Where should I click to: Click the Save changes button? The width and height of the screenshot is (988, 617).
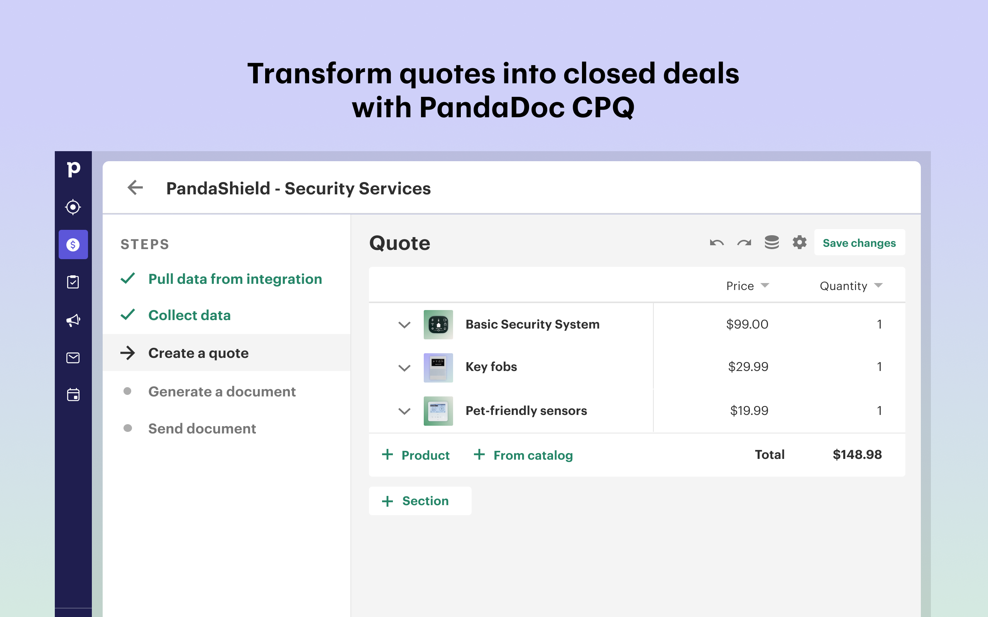[x=859, y=243]
